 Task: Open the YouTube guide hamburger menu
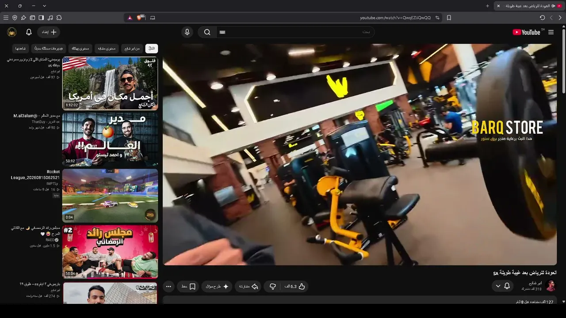551,32
